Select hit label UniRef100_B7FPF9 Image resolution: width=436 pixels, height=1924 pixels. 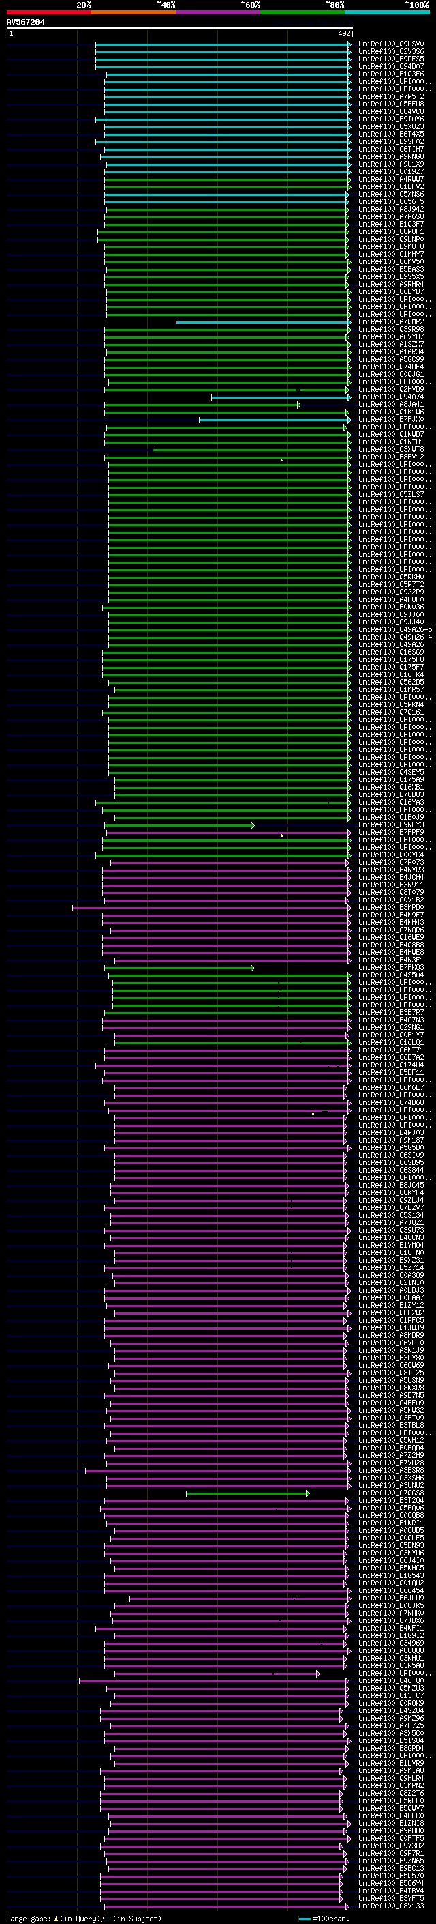(391, 832)
